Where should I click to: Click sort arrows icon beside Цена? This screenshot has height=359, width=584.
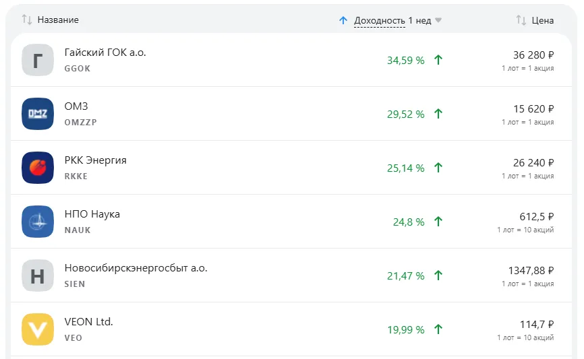tap(521, 20)
